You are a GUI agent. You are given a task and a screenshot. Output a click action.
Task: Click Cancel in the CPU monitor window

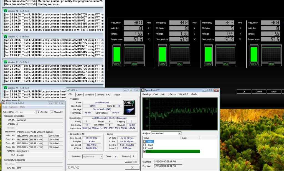pos(259,92)
